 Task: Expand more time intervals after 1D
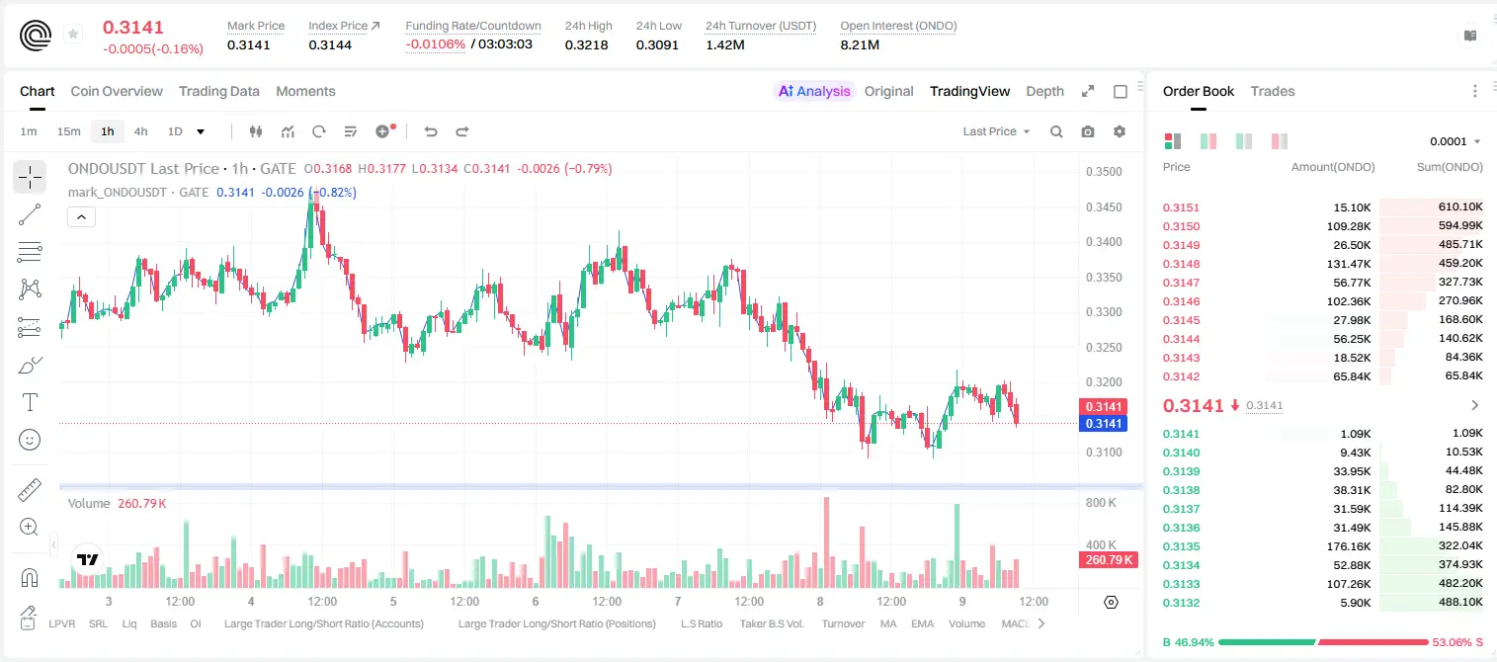pyautogui.click(x=201, y=131)
